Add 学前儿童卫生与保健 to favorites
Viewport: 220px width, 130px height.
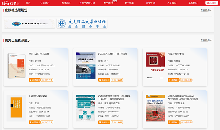47,80
